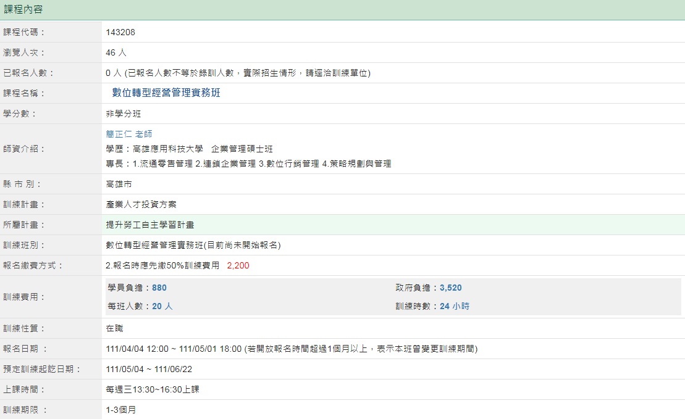Click the 產業人才投資方案 training plan text

coord(141,204)
